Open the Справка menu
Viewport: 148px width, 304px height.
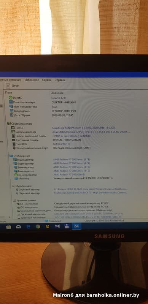pos(60,80)
